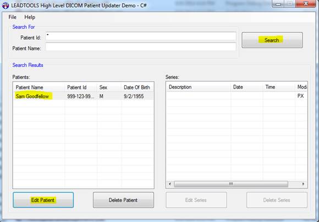Image resolution: width=319 pixels, height=222 pixels.
Task: Focus the Patient Name input field
Action: click(x=141, y=47)
